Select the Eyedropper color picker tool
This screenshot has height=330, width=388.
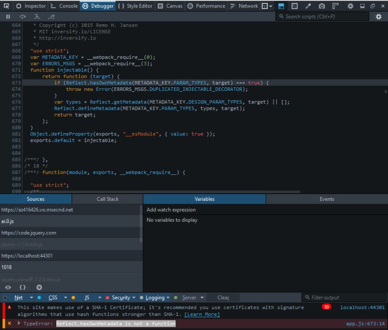click(308, 6)
